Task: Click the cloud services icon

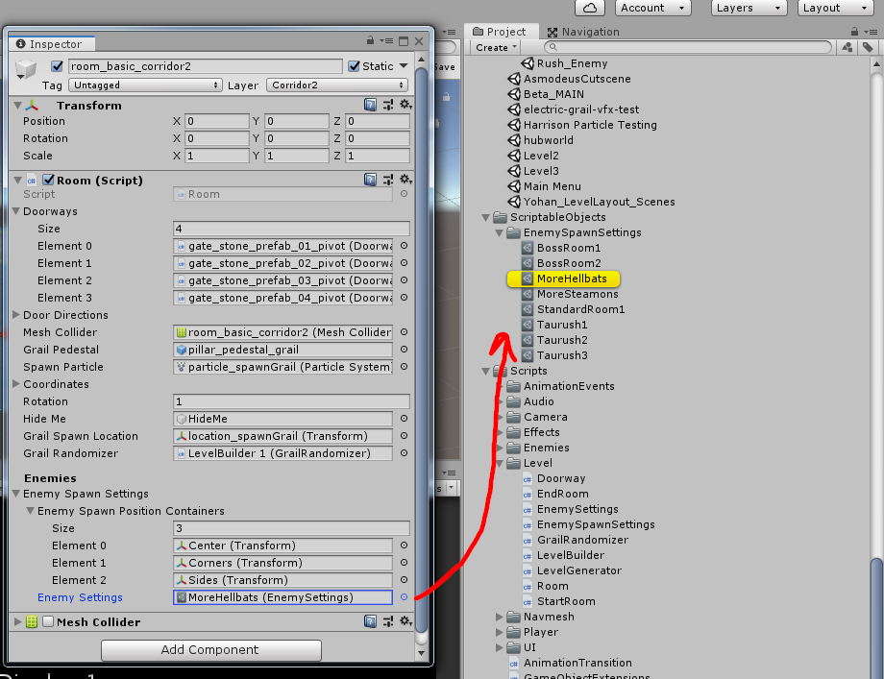Action: point(590,8)
